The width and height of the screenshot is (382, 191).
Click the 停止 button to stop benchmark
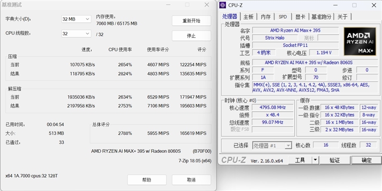coord(191,36)
